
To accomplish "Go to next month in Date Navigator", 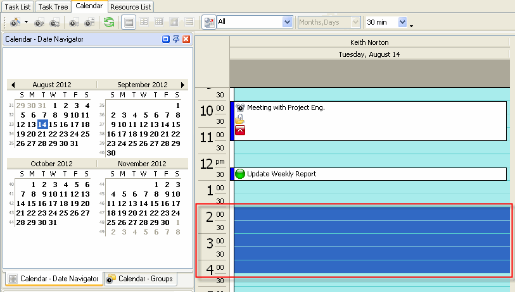I will pos(183,85).
